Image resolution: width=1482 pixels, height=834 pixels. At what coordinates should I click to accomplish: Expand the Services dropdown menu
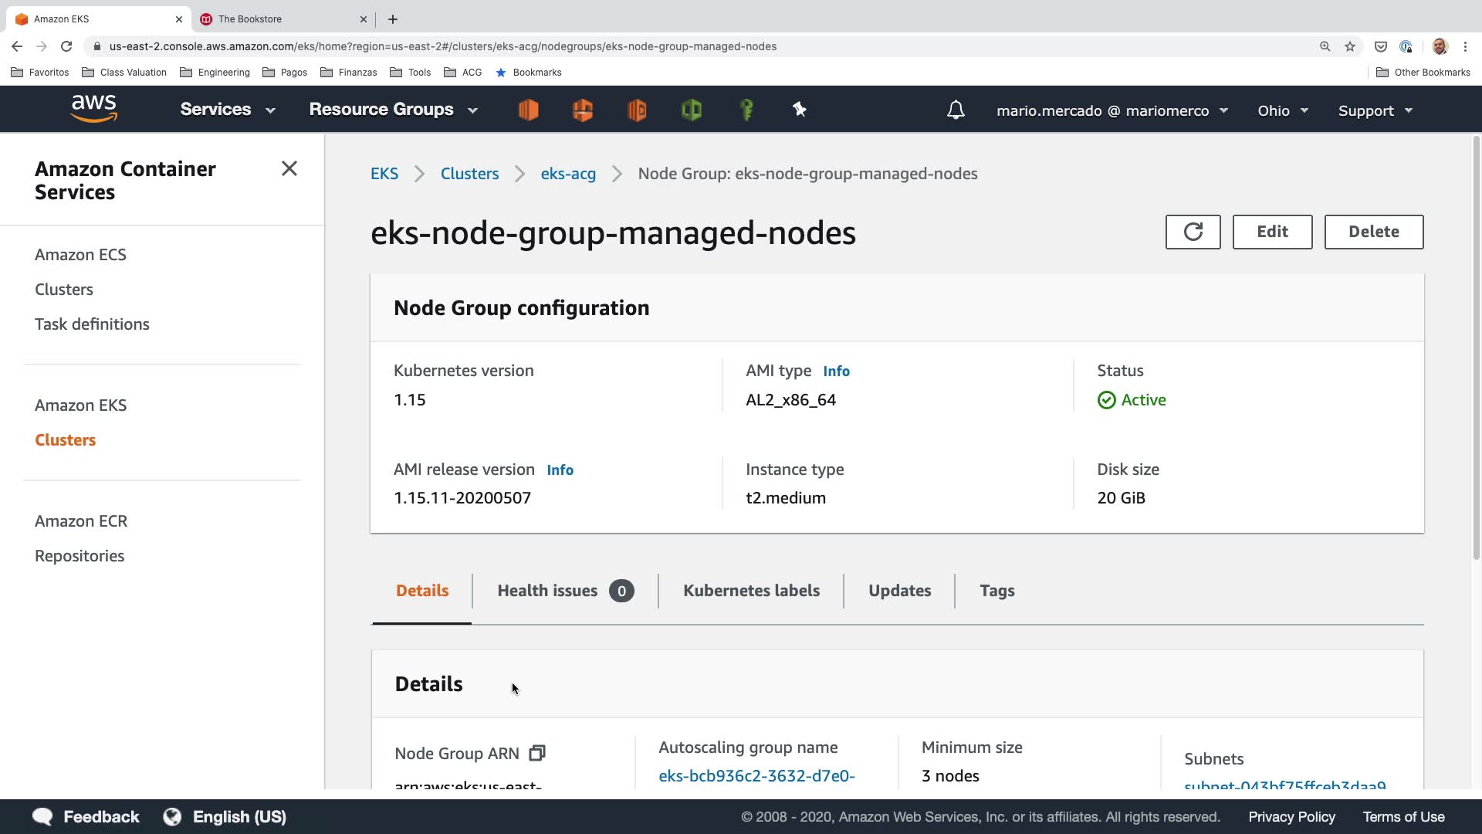pos(228,110)
